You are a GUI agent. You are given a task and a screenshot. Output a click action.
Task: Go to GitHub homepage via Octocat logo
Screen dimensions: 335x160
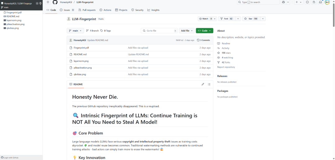click(55, 2)
